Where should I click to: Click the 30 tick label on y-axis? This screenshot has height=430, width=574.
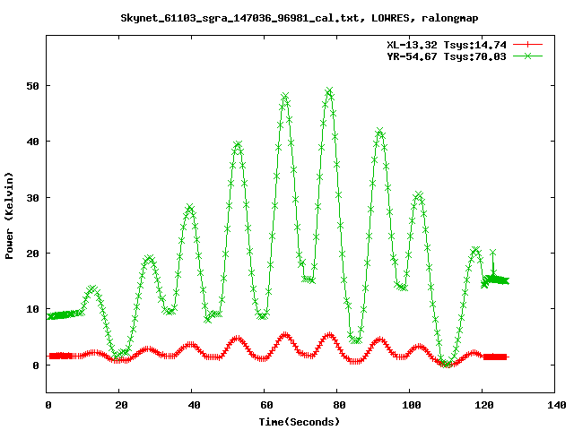coord(30,198)
